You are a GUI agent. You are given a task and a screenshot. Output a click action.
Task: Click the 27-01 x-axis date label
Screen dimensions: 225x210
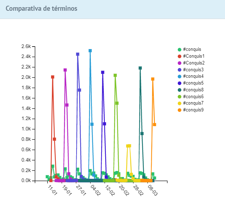click(x=81, y=190)
